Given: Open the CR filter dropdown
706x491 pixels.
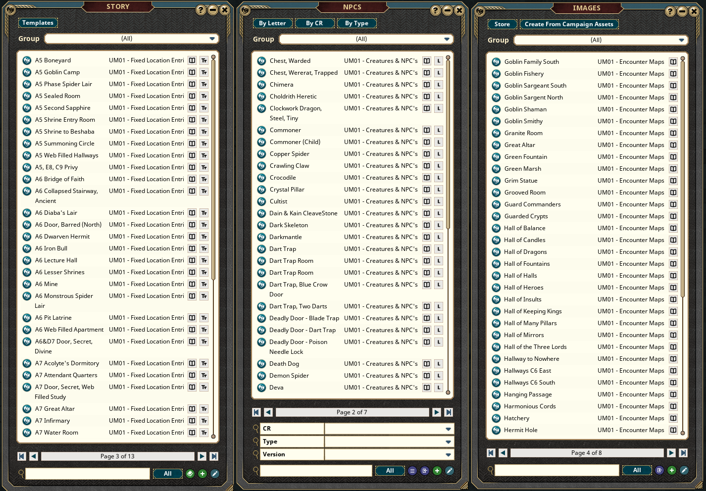Looking at the screenshot, I should [x=448, y=429].
